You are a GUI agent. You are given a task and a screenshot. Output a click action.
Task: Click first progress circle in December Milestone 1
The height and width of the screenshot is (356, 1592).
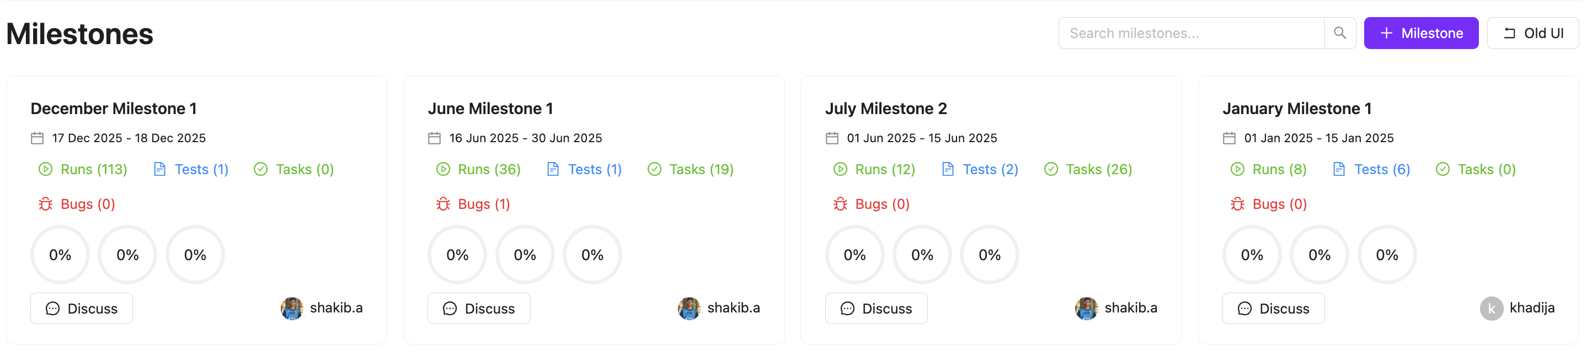pos(60,255)
